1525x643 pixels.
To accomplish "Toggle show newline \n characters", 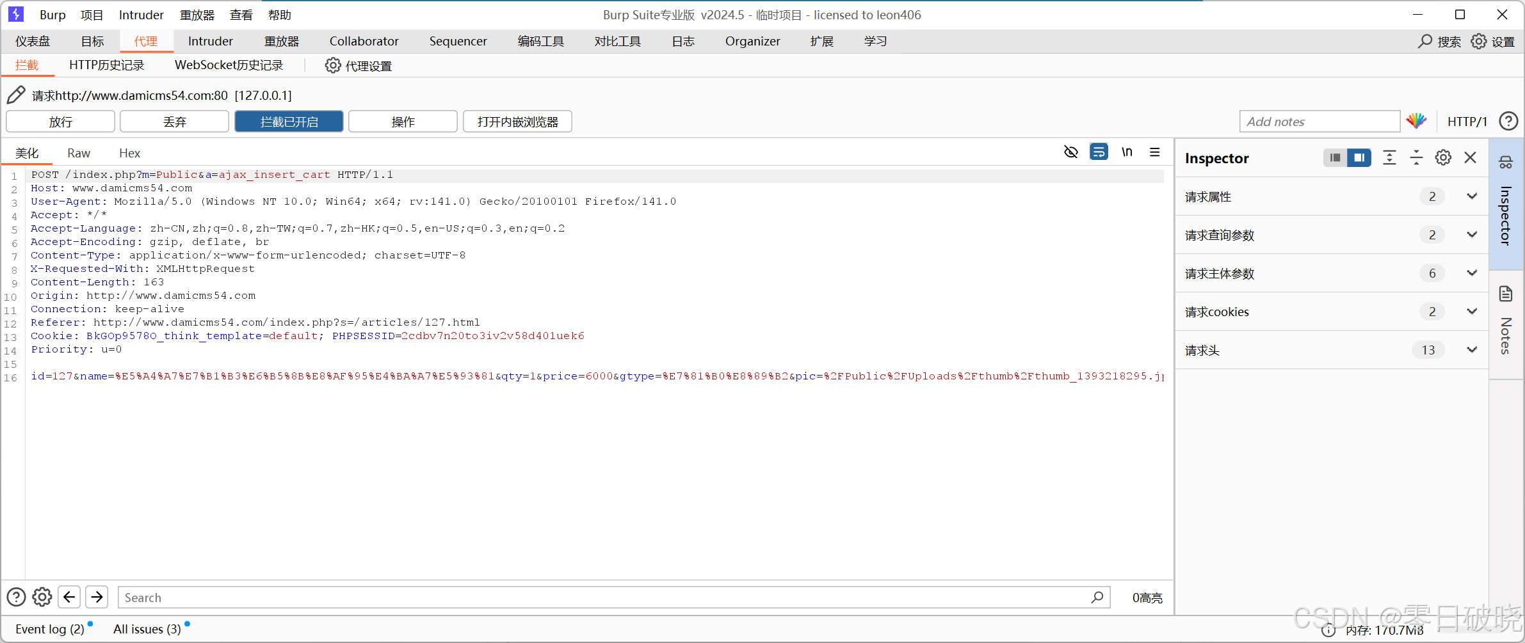I will pos(1127,152).
